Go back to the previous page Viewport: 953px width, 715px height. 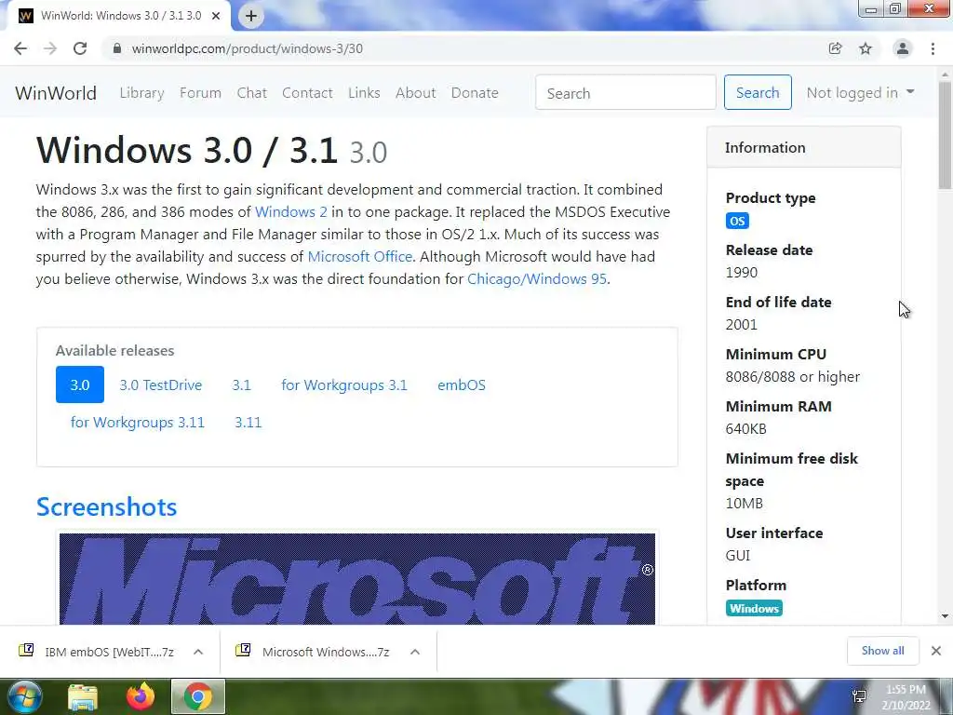pyautogui.click(x=20, y=48)
